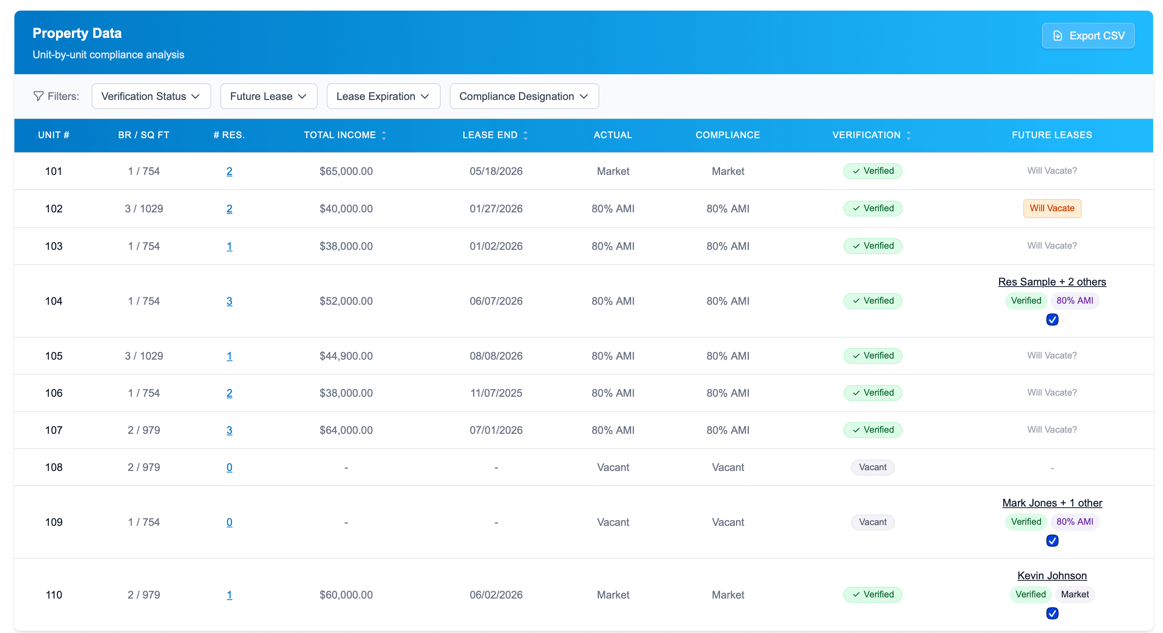This screenshot has width=1163, height=633.
Task: Click the Verification column sort arrows
Action: 908,135
